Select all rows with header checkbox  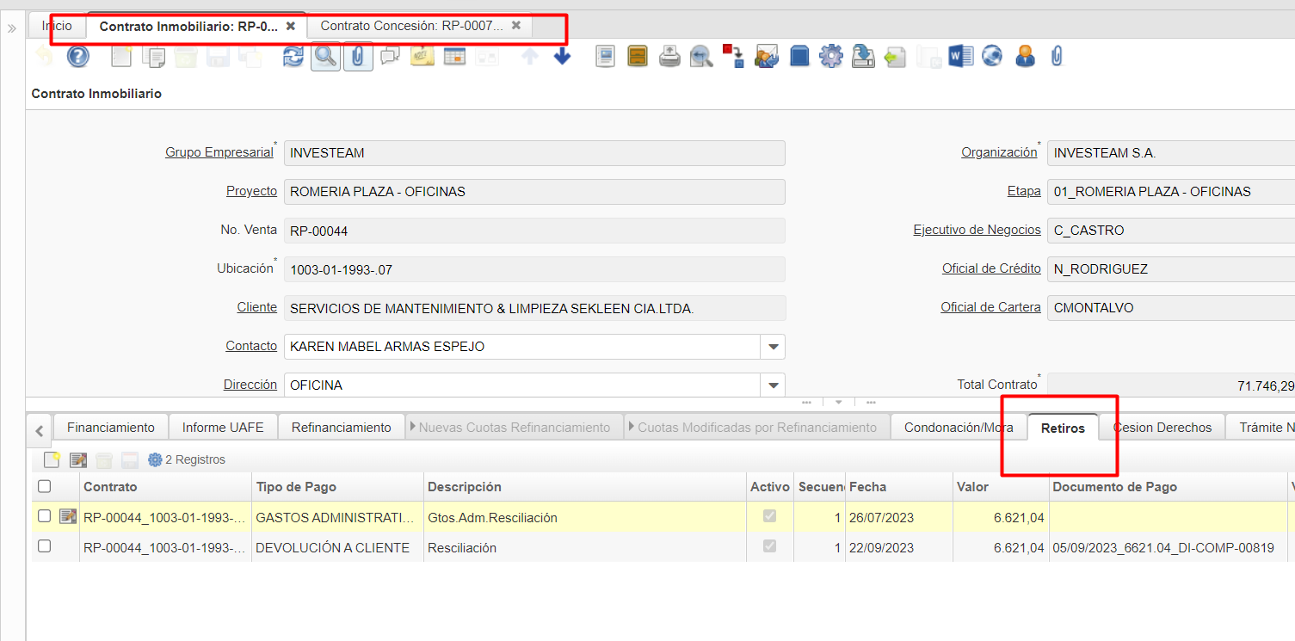point(45,487)
